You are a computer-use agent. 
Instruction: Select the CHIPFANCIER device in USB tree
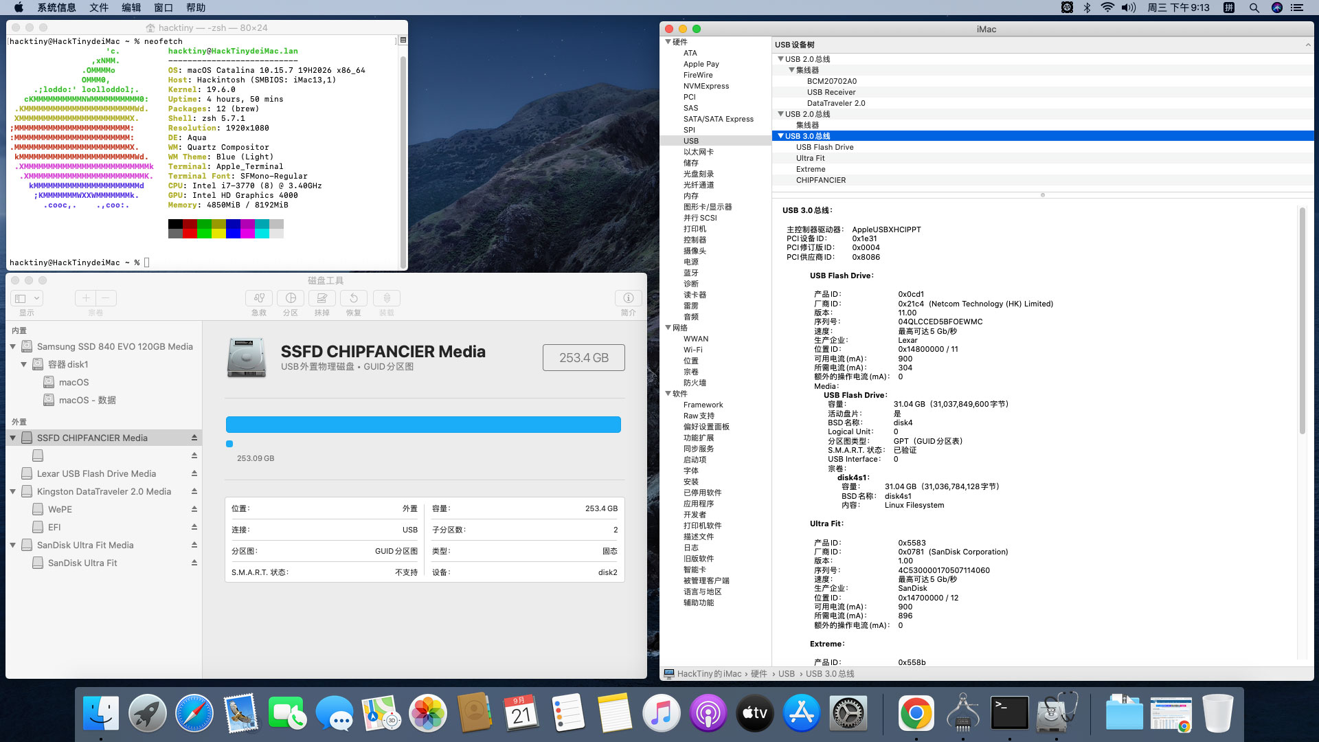(820, 180)
